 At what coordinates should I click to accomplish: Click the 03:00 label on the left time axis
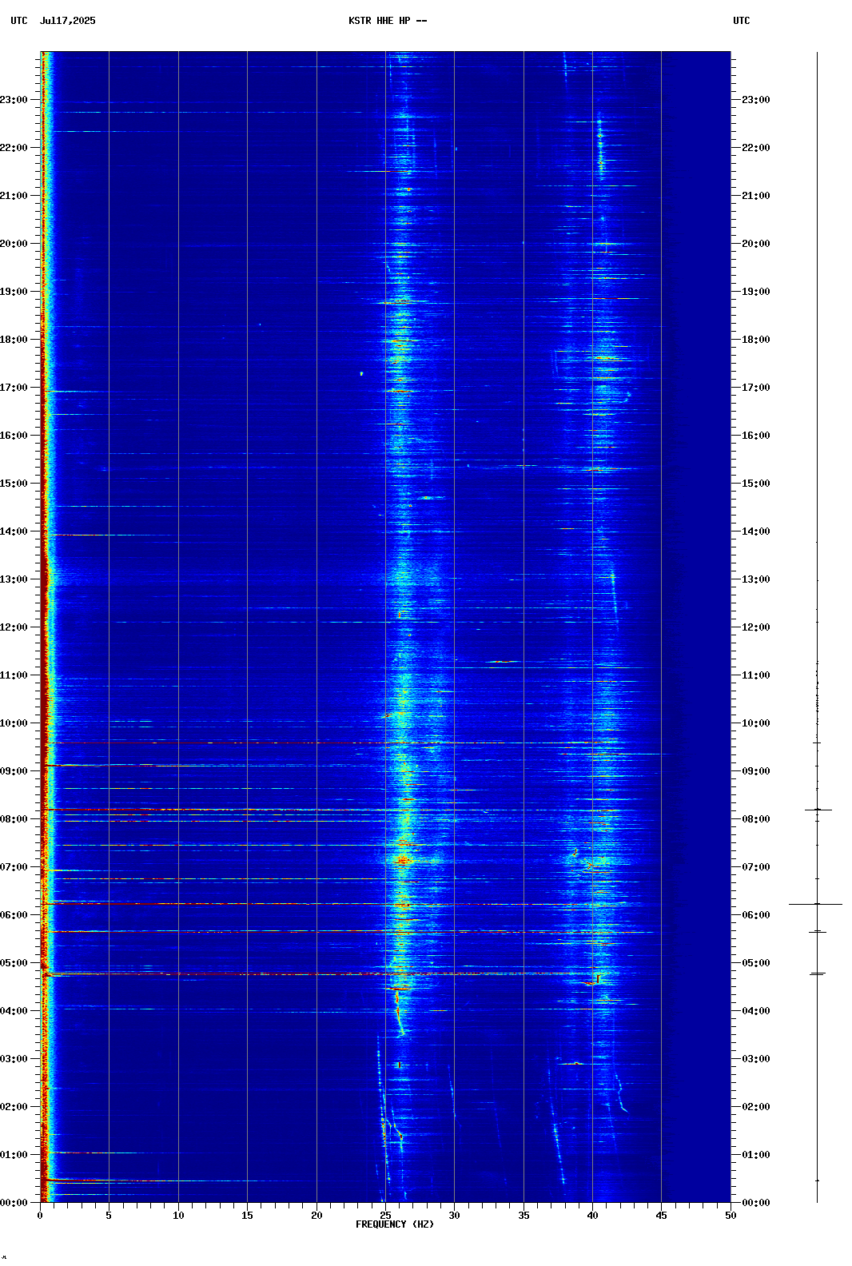click(14, 1059)
